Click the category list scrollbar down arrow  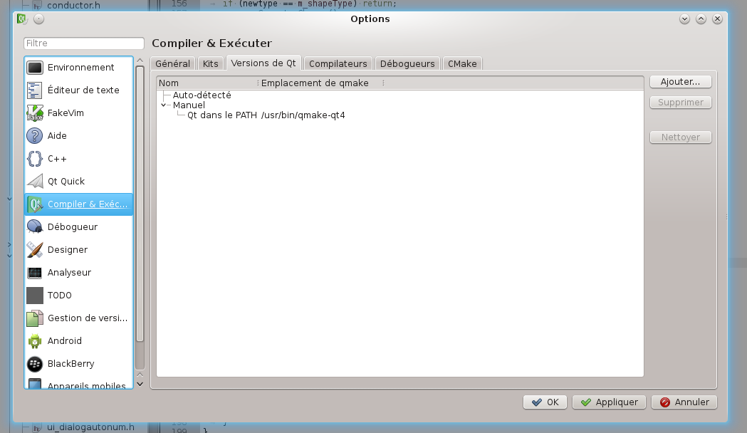coord(140,384)
